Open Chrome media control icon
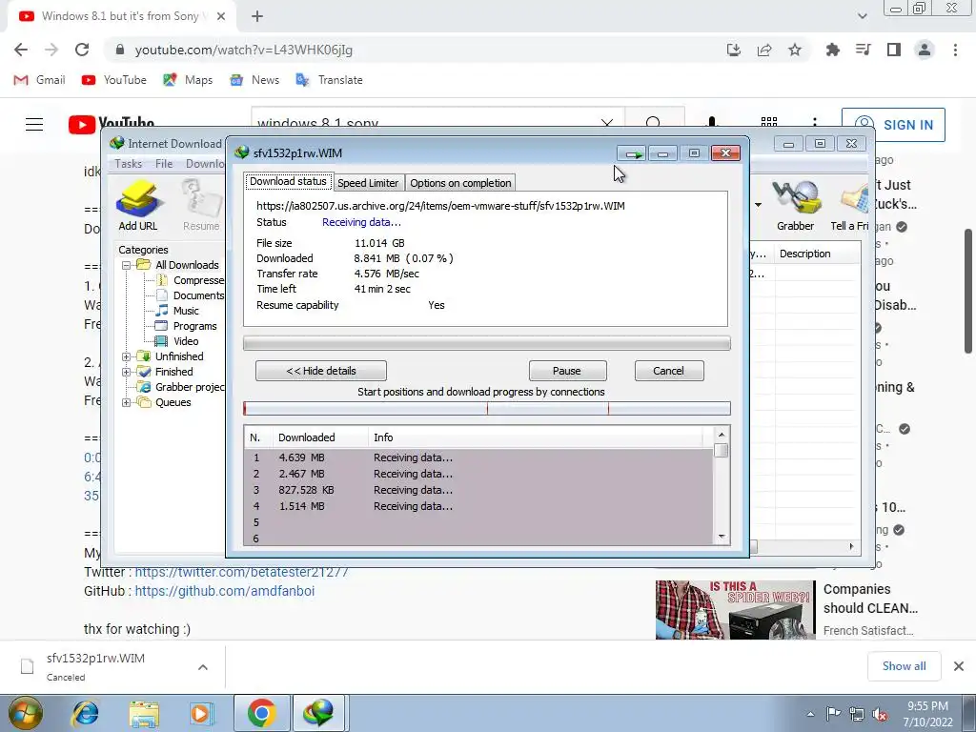Image resolution: width=976 pixels, height=732 pixels. coord(863,50)
